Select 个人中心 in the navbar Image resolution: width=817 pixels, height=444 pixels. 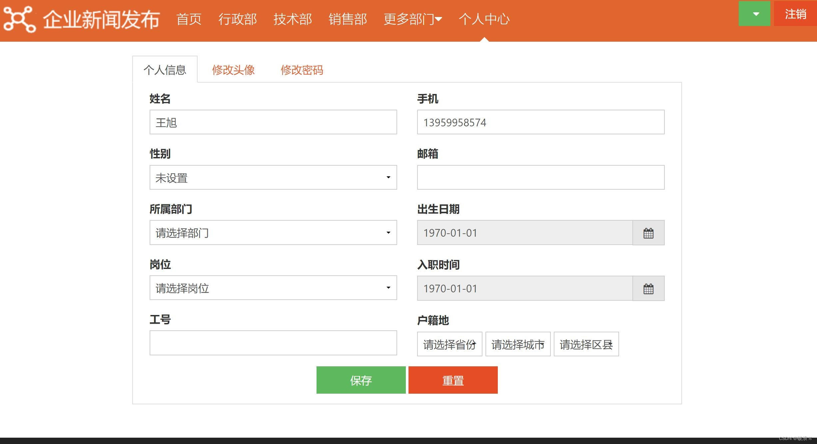[x=484, y=19]
